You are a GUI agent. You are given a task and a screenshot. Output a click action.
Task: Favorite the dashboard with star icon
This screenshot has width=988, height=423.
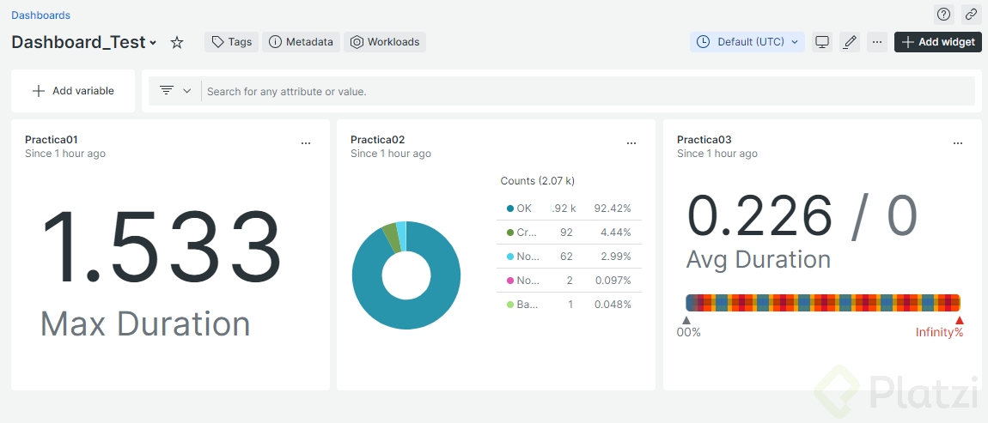[177, 42]
